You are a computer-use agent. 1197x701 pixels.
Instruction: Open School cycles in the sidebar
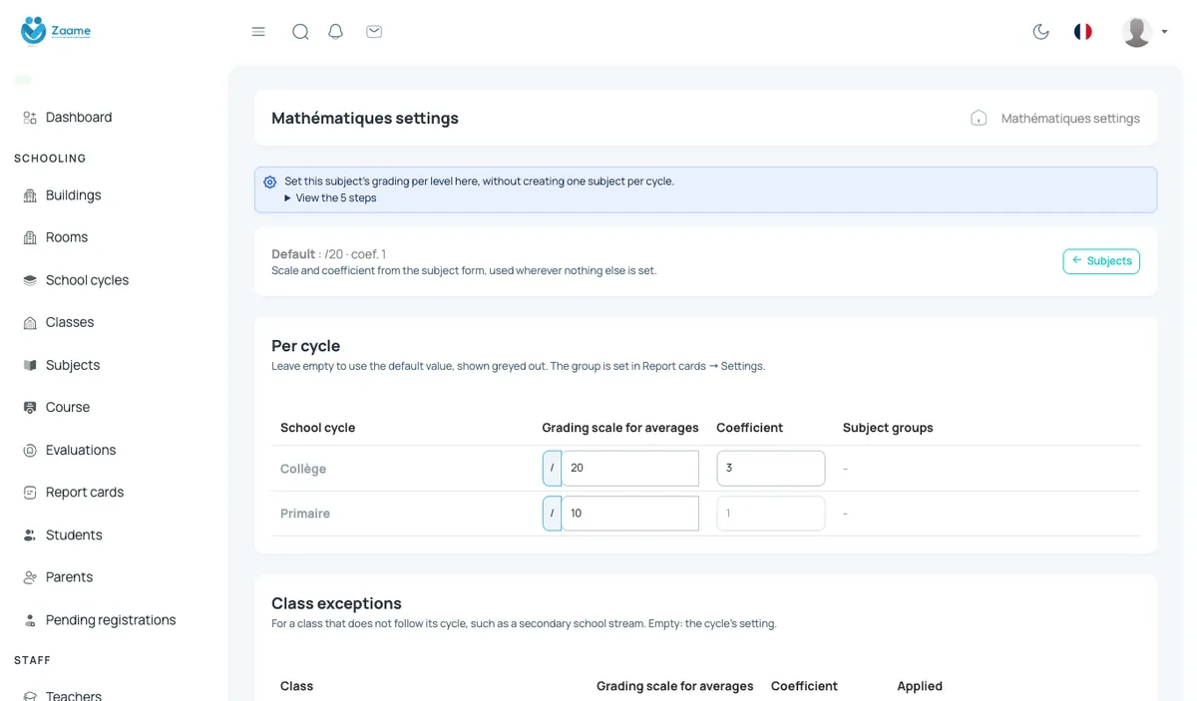tap(87, 280)
